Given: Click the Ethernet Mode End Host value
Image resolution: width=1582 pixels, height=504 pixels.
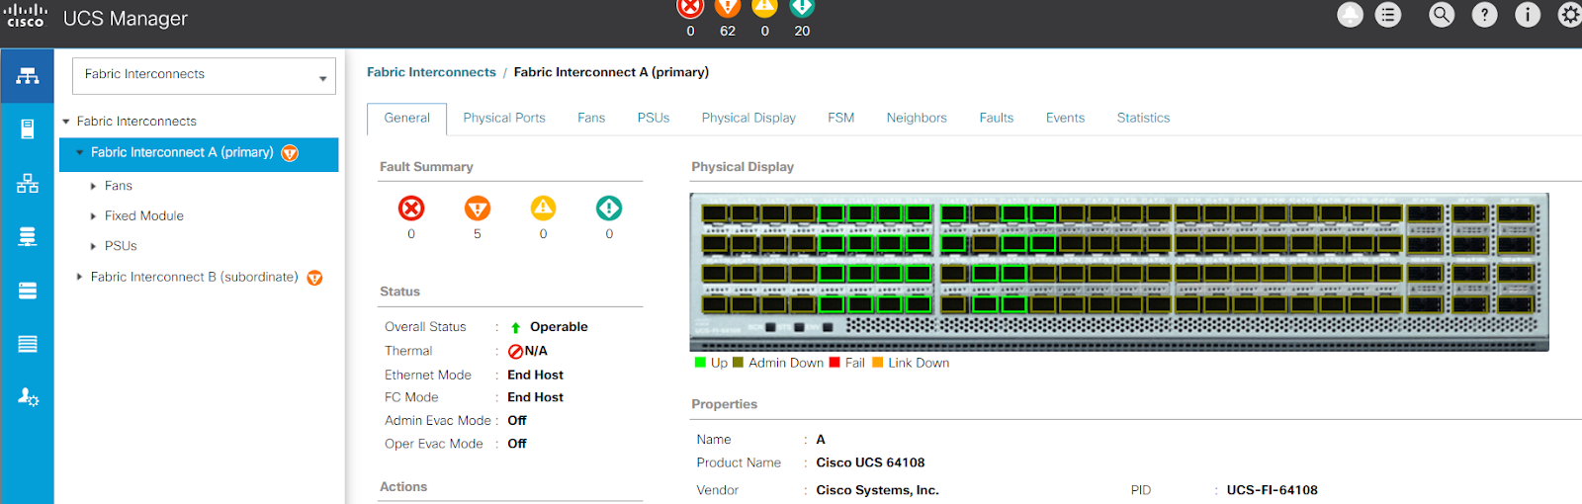Looking at the screenshot, I should pyautogui.click(x=535, y=376).
